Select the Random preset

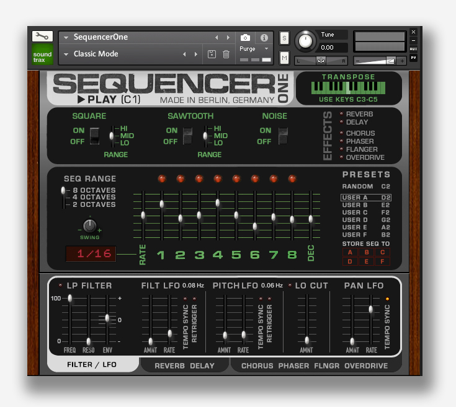coord(366,186)
